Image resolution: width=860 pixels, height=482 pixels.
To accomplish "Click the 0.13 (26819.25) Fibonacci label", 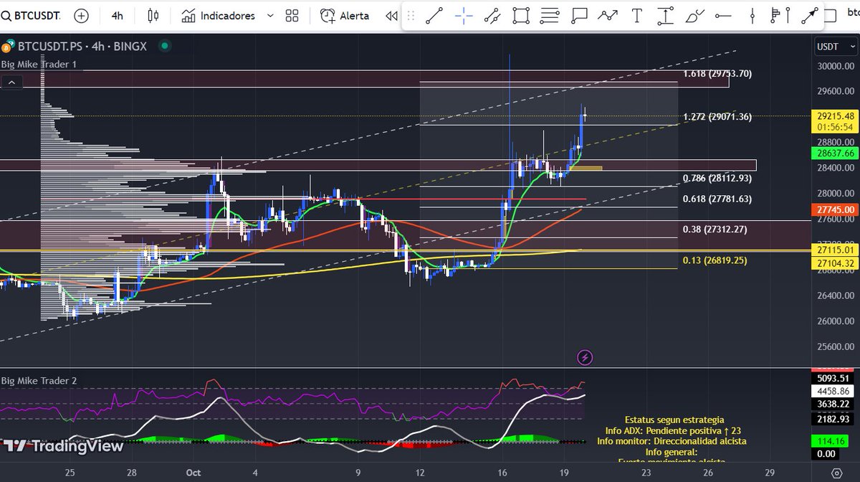I will tap(715, 260).
